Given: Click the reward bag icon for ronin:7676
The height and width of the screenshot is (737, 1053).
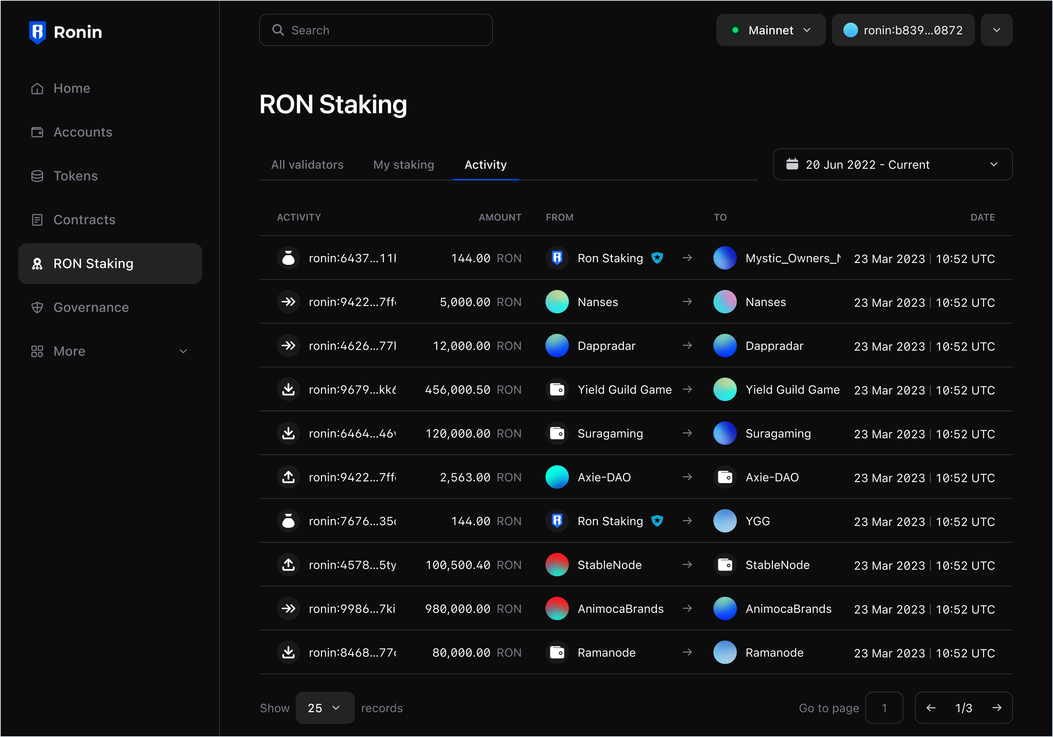Looking at the screenshot, I should (x=288, y=521).
